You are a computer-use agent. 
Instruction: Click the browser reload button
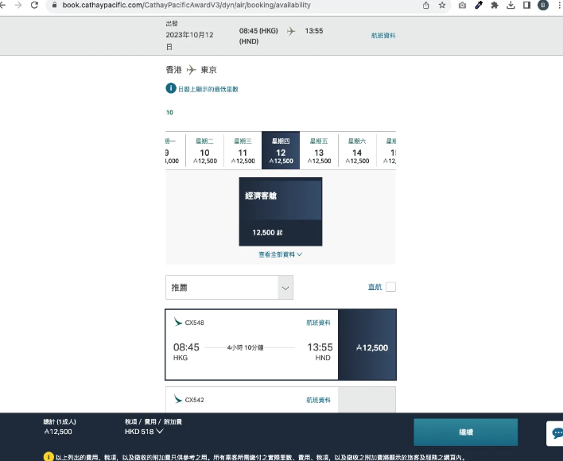point(34,5)
